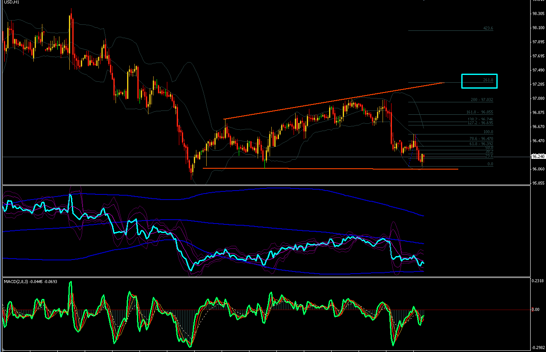The height and width of the screenshot is (352, 546).
Task: Click the 98.100 price axis label
Action: click(x=537, y=28)
